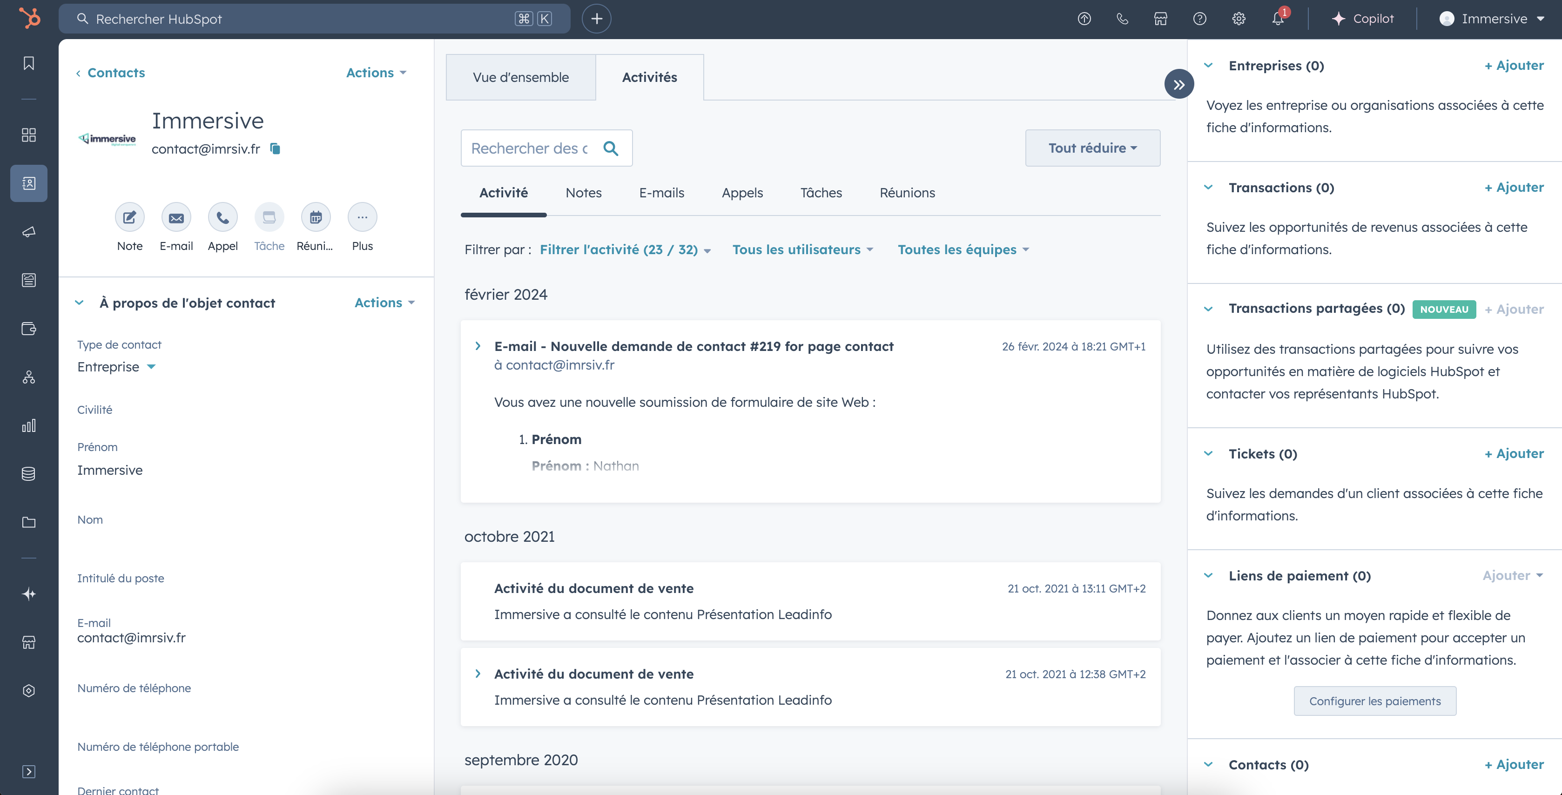
Task: Select the E-mails sub-tab
Action: (x=661, y=193)
